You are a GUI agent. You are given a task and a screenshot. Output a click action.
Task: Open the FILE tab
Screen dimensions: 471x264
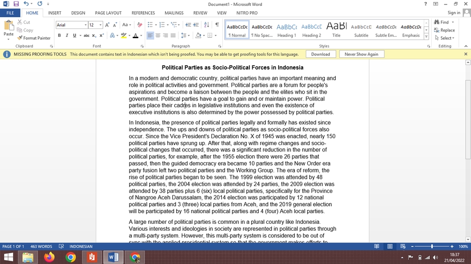point(10,13)
